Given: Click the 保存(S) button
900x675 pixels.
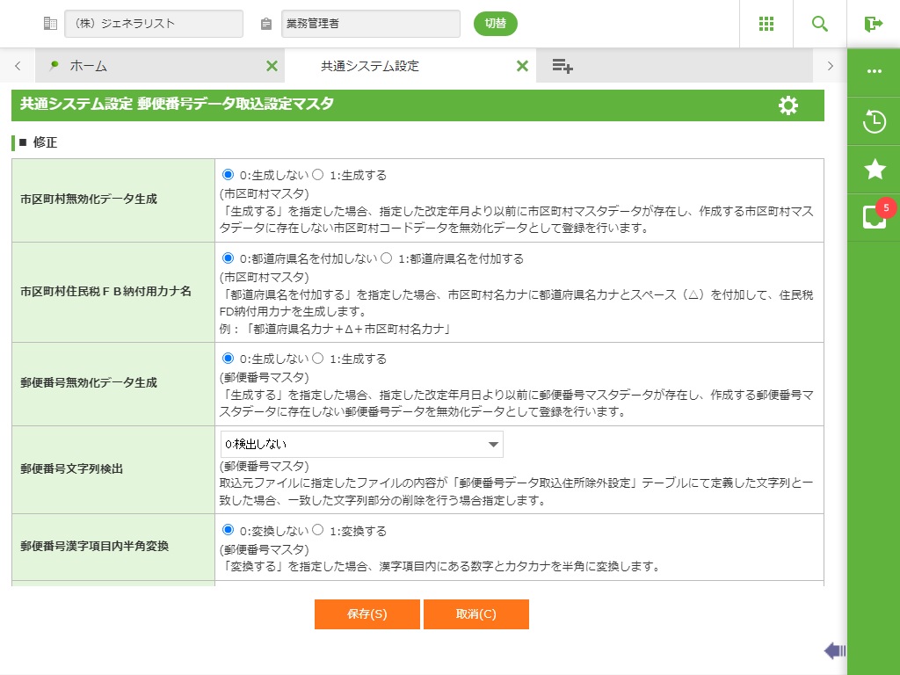Looking at the screenshot, I should click(367, 614).
